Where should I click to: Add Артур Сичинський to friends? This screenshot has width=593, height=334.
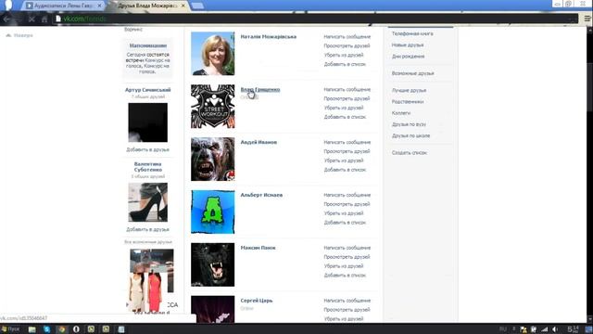pyautogui.click(x=147, y=149)
